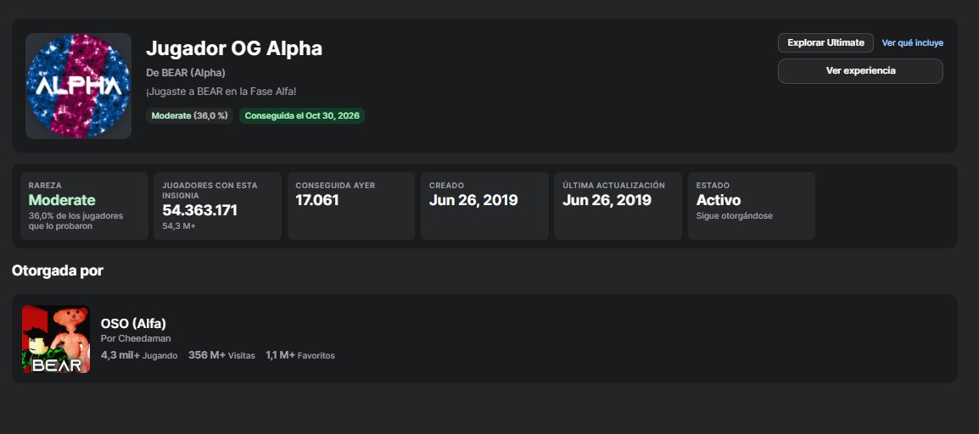Click the 4,3 mil+ Jugando stat
Screen dimensions: 979x434
coord(139,355)
